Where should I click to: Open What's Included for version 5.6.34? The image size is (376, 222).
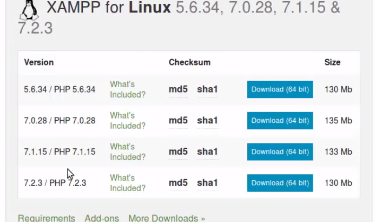coord(128,89)
